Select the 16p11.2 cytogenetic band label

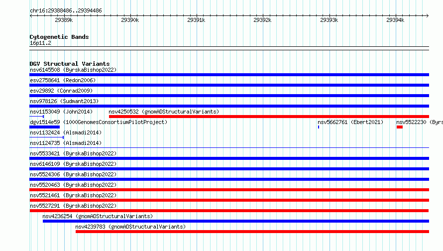click(x=40, y=43)
